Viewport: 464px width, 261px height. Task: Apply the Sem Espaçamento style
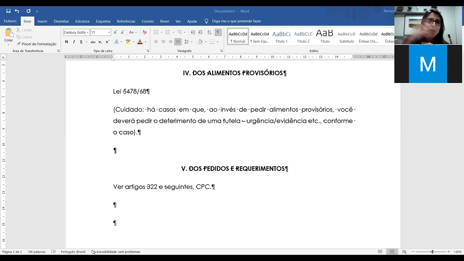pyautogui.click(x=260, y=37)
